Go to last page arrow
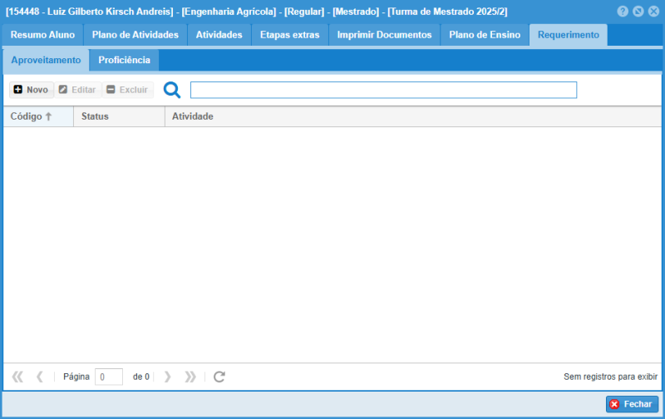 pyautogui.click(x=190, y=377)
